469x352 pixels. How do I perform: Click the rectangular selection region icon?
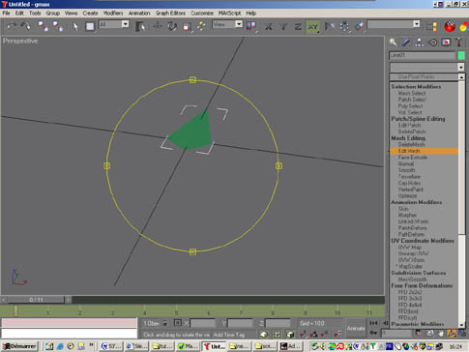click(90, 26)
